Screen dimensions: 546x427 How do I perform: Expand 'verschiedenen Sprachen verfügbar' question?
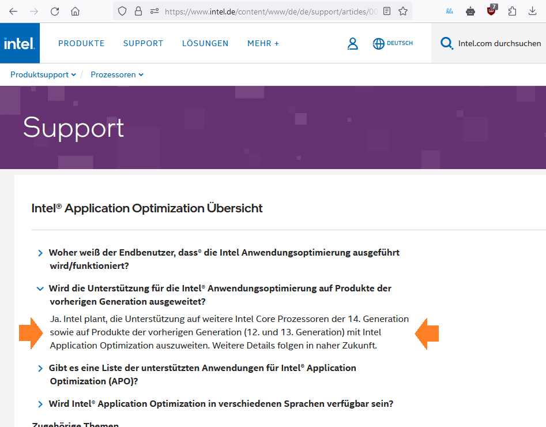point(216,404)
